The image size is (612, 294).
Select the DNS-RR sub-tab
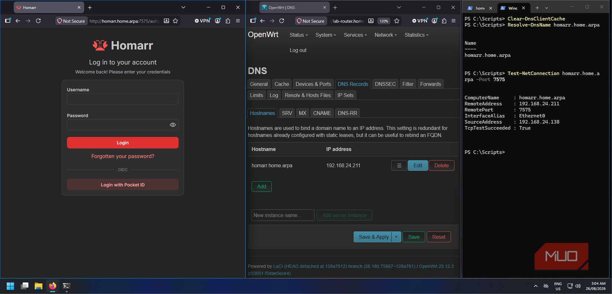(347, 113)
